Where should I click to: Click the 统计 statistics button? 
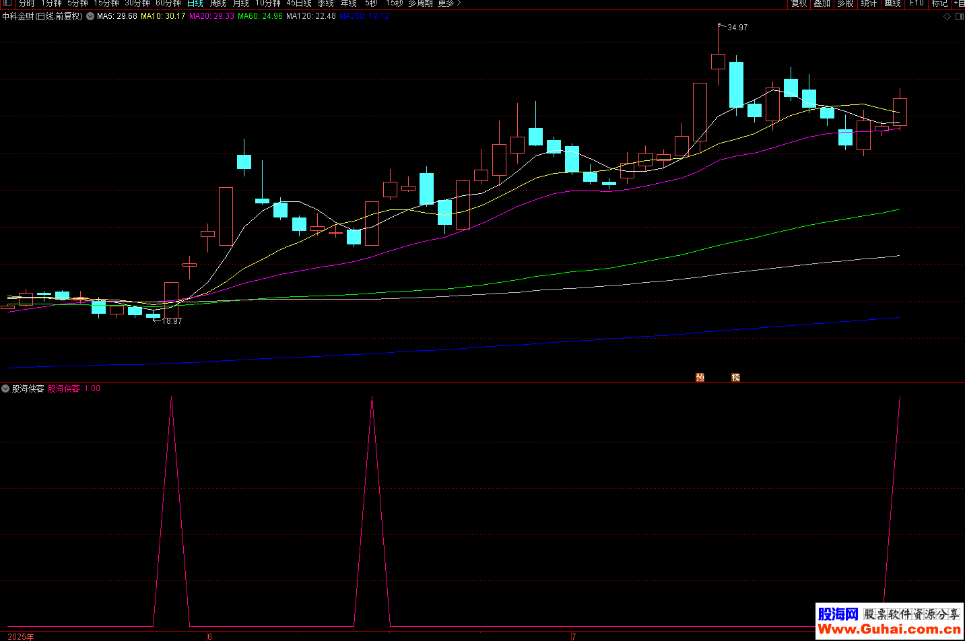869,3
